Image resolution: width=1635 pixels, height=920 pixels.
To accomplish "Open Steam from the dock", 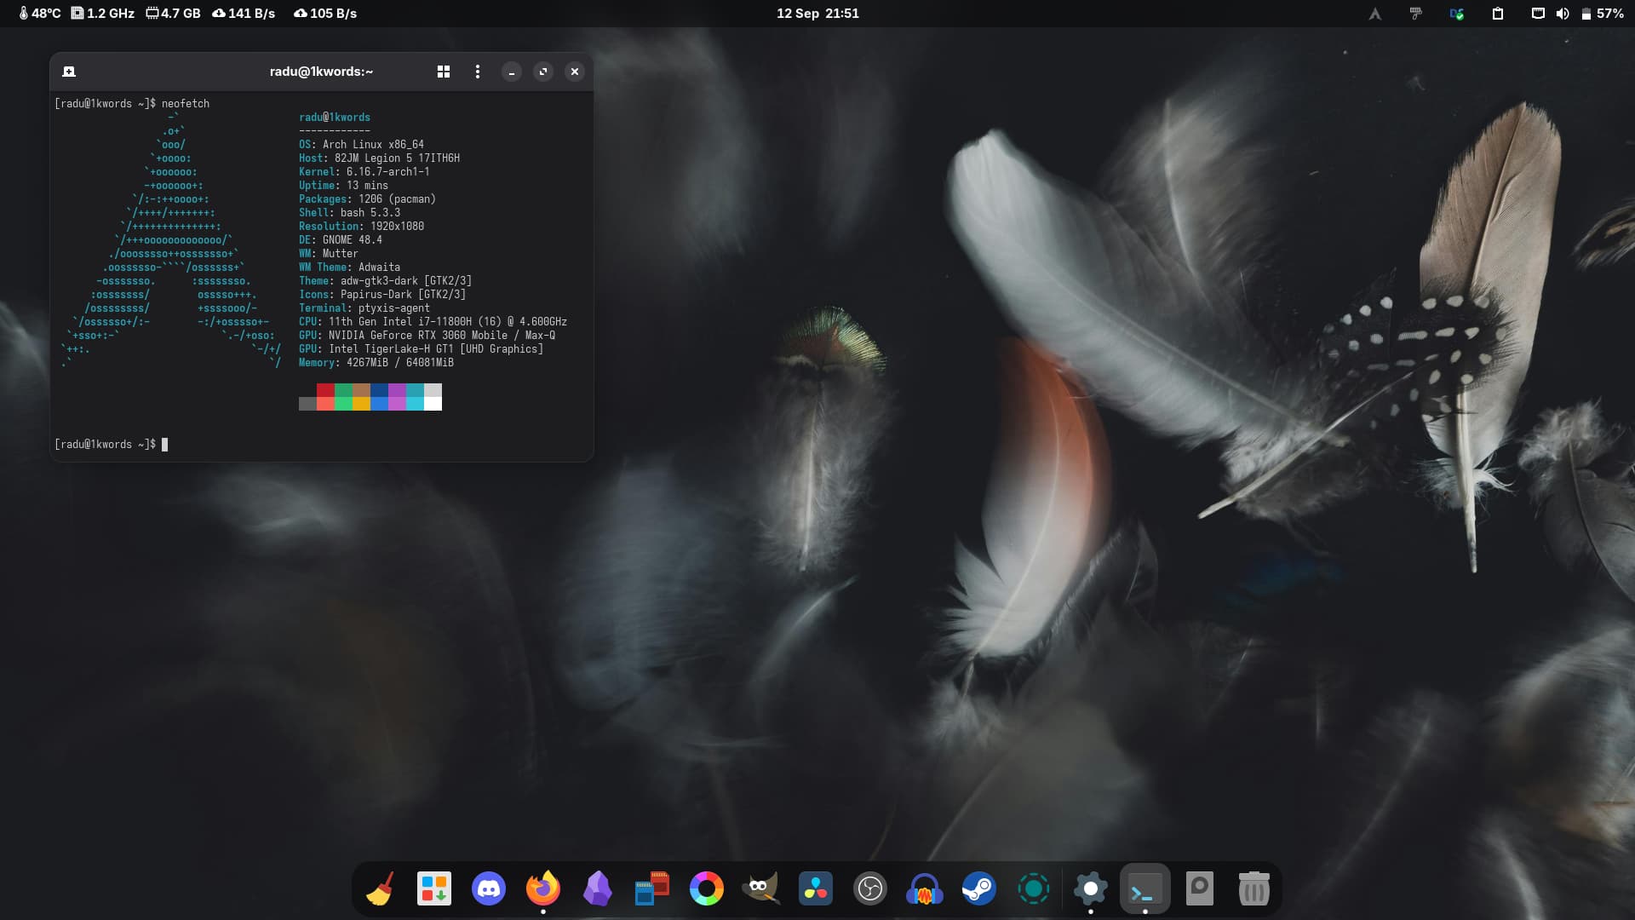I will coord(978,889).
